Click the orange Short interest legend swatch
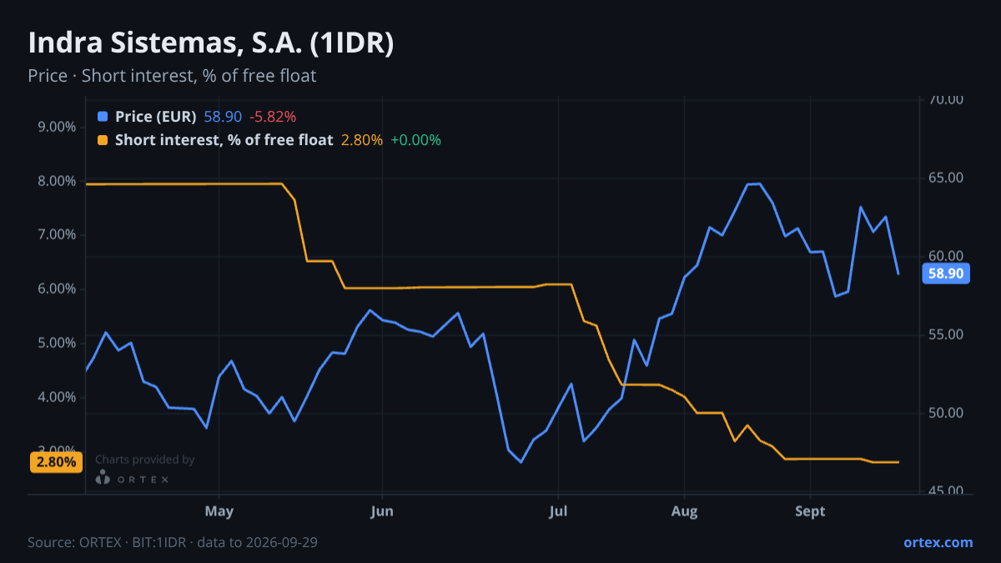 tap(103, 140)
